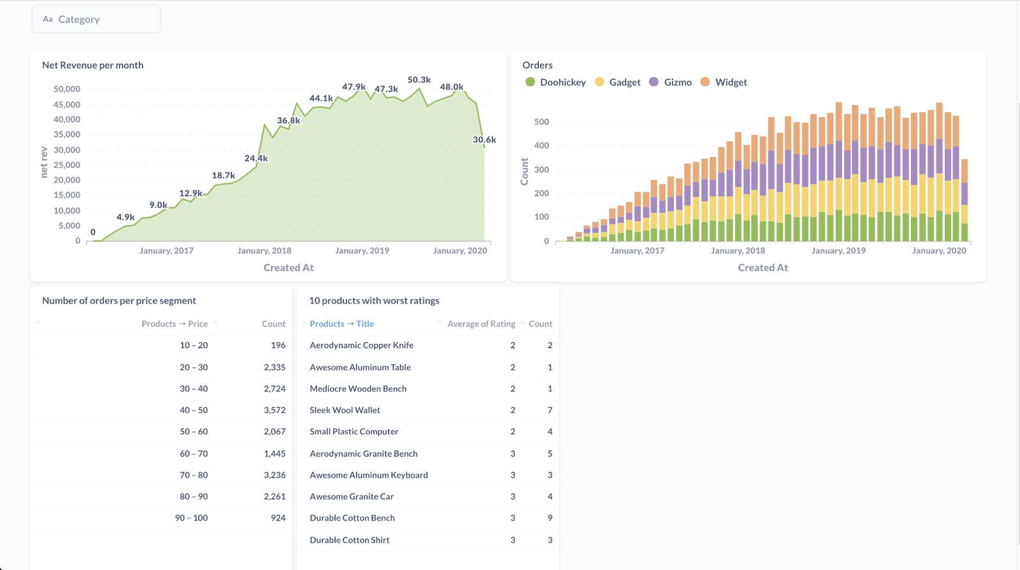Open the Net Revenue per month card title

click(x=92, y=65)
